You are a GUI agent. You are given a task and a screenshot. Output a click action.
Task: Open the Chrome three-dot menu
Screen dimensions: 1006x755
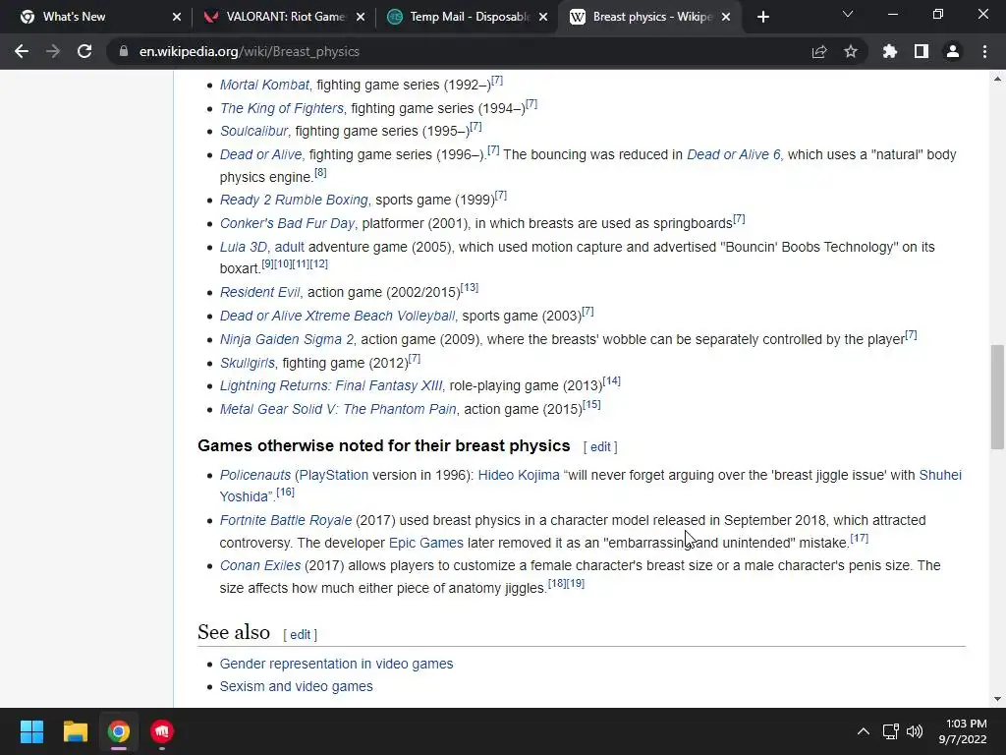pos(984,51)
